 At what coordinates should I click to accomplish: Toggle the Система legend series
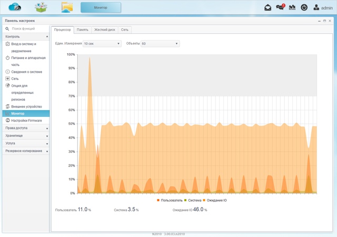193,200
